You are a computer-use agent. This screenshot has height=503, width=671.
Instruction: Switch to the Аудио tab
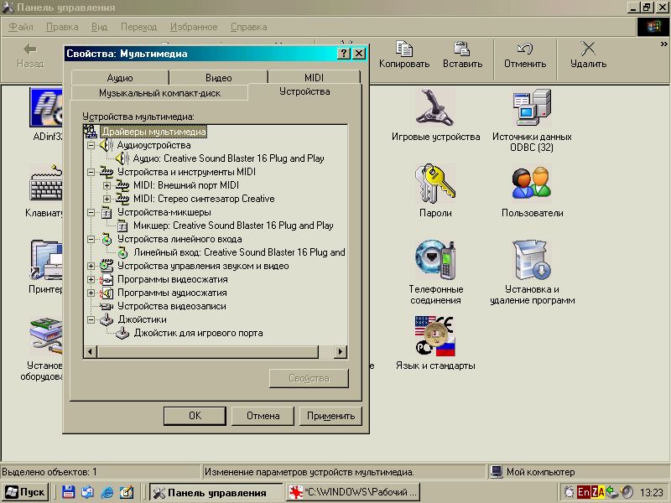pos(120,78)
